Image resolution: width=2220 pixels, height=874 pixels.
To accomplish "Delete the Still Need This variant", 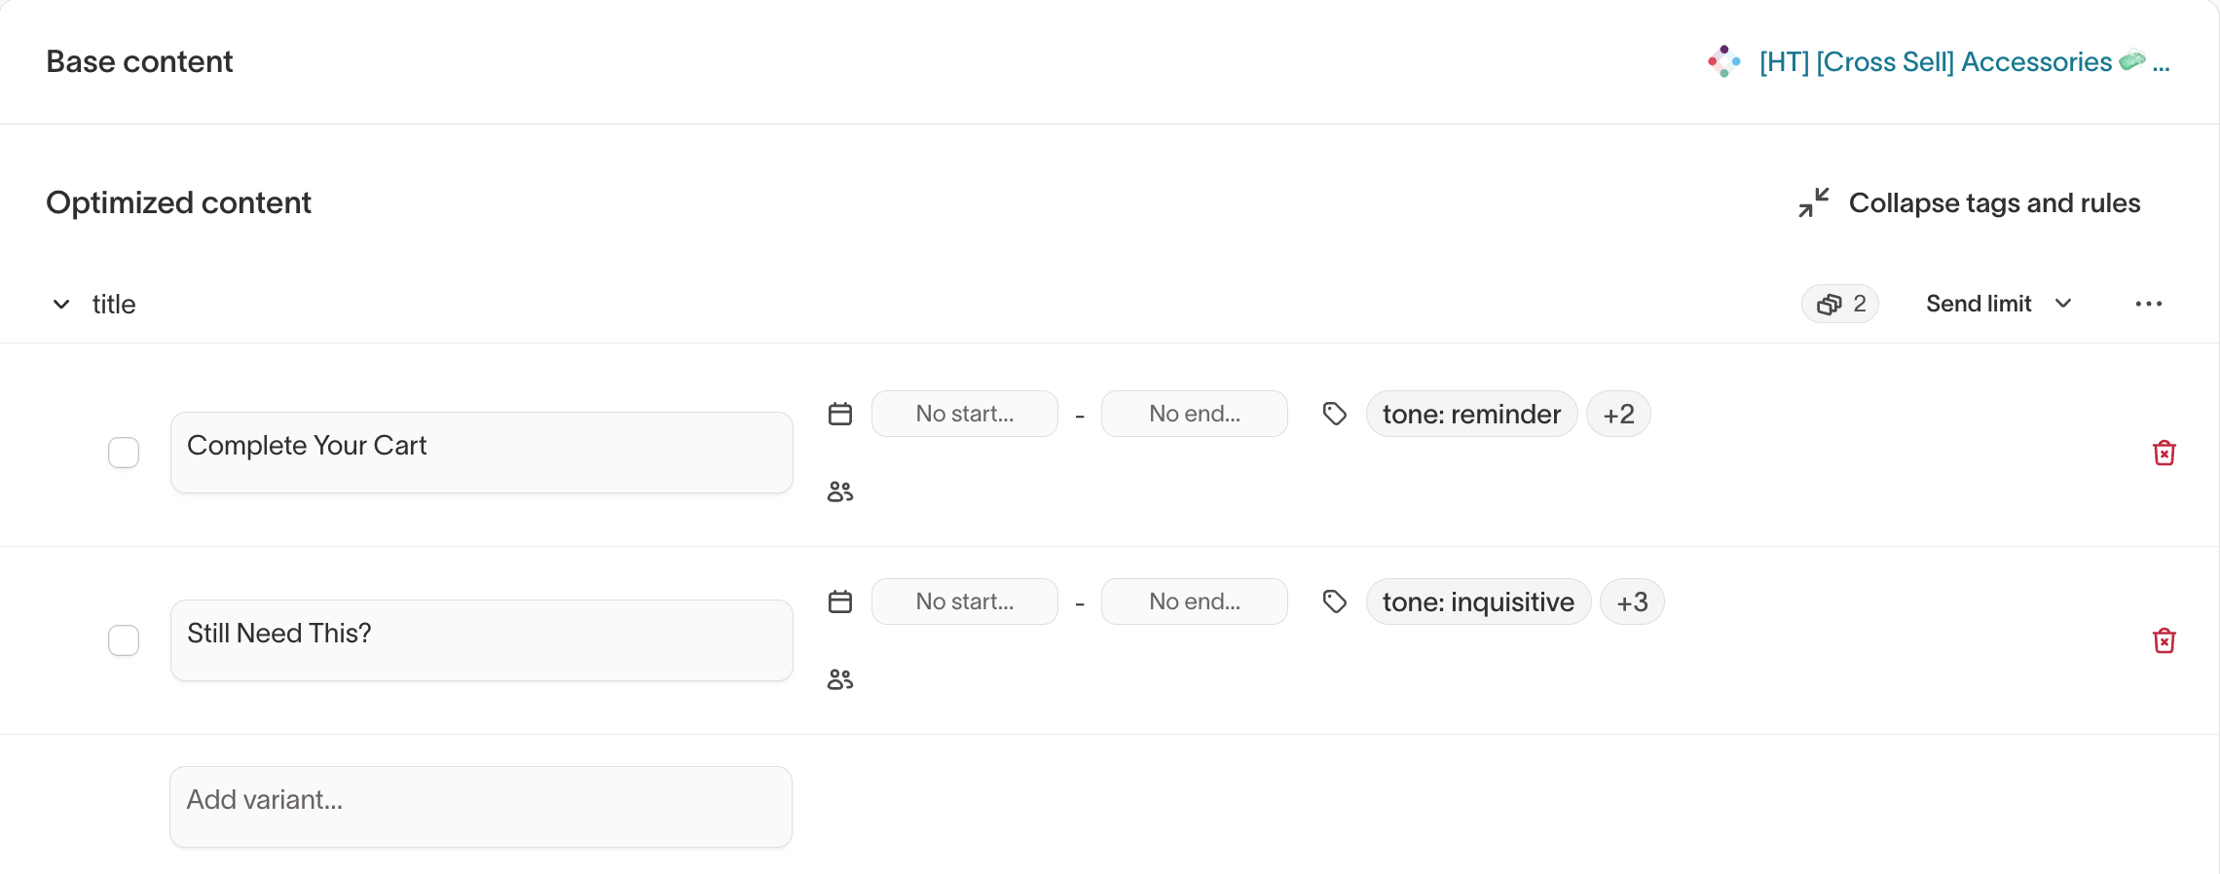I will (2164, 640).
